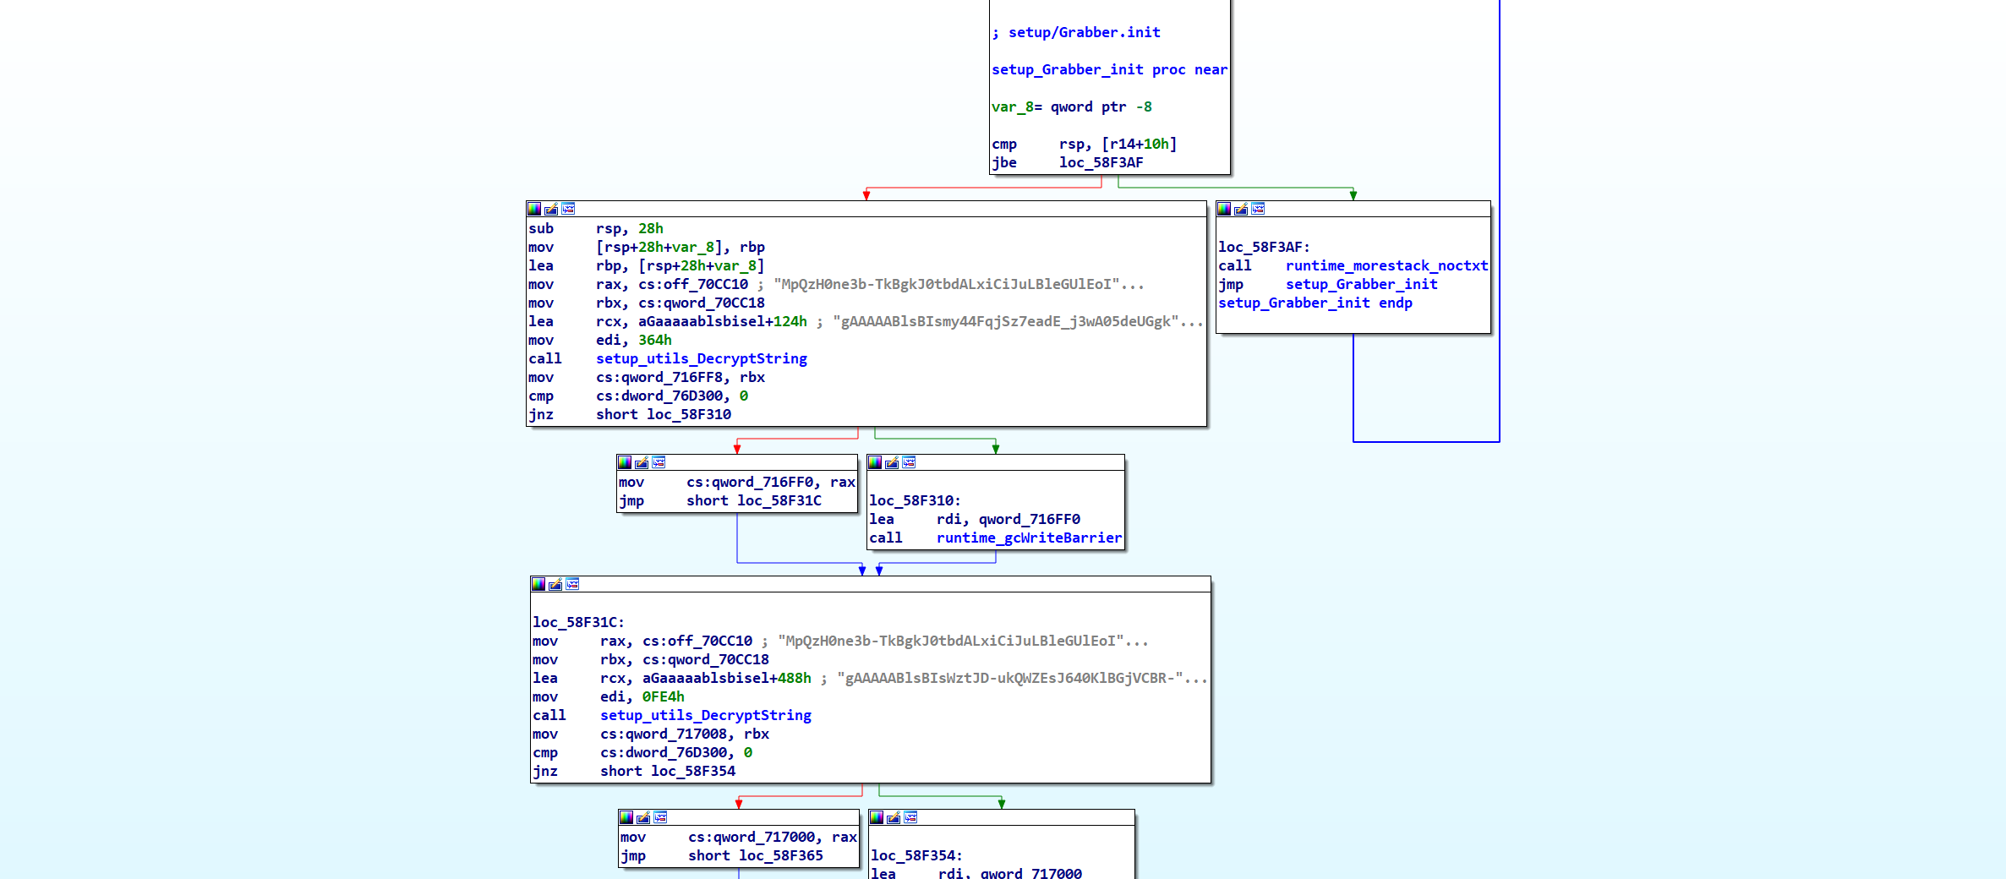Click the runtime_gcWriteBarrier function name

click(1029, 538)
